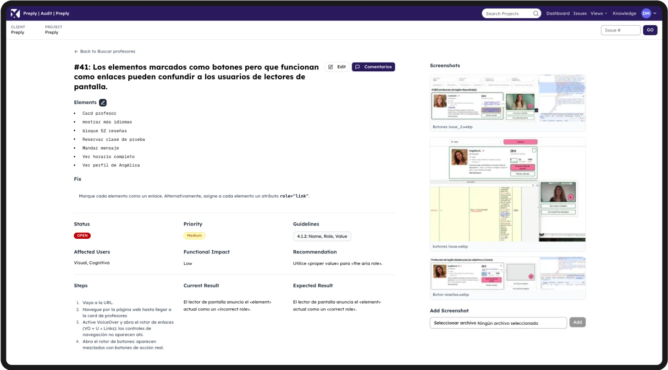Expand the user account chevron

click(x=655, y=14)
